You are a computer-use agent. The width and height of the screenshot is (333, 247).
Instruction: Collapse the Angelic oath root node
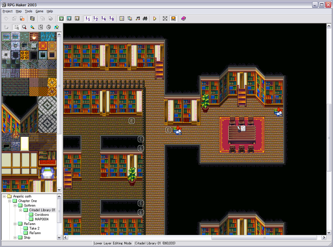coord(4,196)
